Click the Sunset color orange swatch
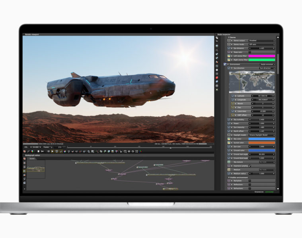Image resolution: width=302 pixels, height=238 pixels. [261, 143]
